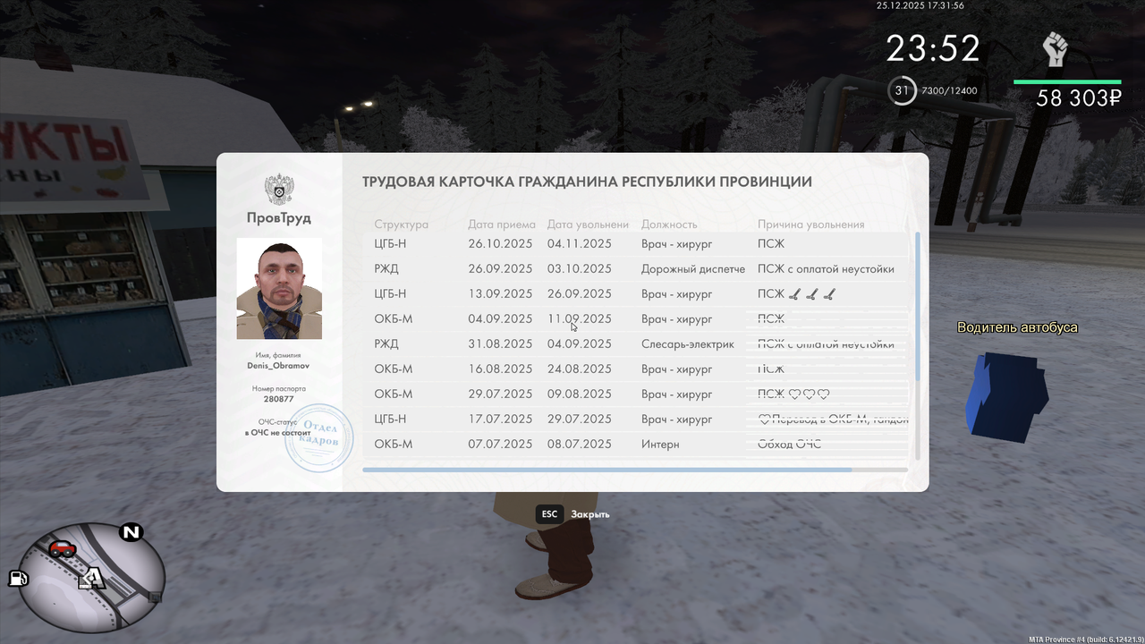Click the name Denis_Obramov
The image size is (1145, 644).
[x=279, y=365]
